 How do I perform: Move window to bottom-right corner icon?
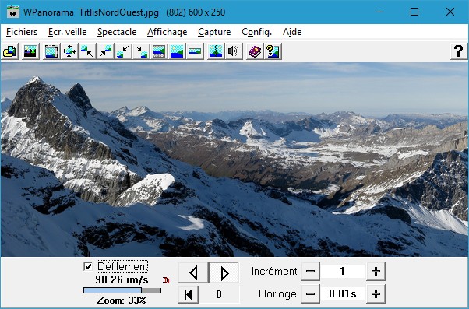pos(141,51)
